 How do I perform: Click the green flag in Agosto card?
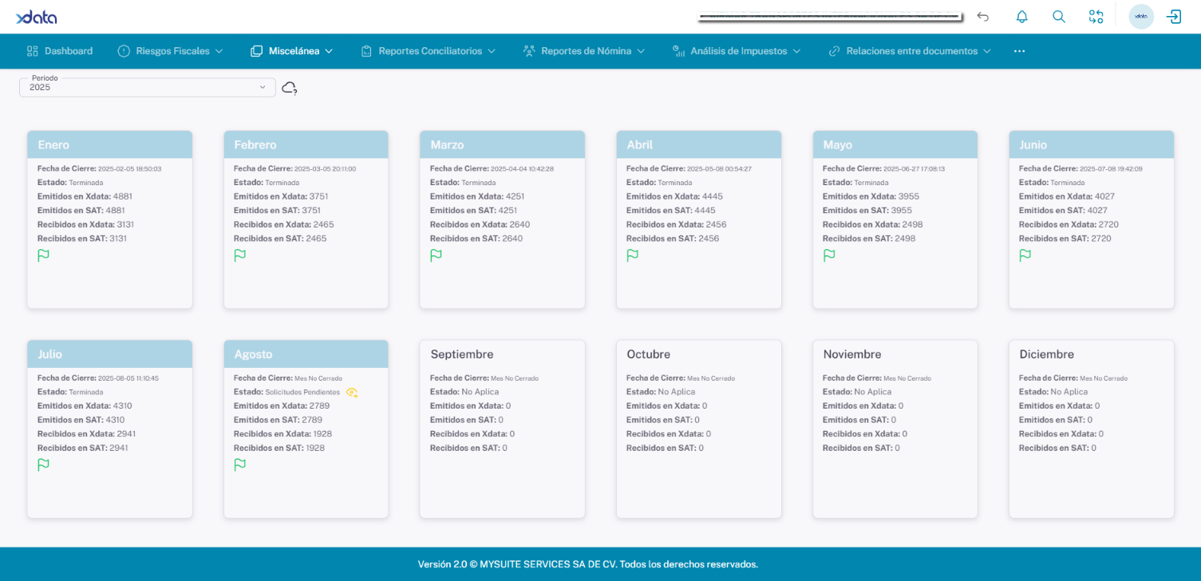coord(240,464)
